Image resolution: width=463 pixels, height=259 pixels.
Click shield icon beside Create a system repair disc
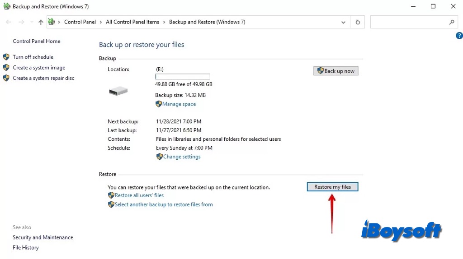(6, 78)
